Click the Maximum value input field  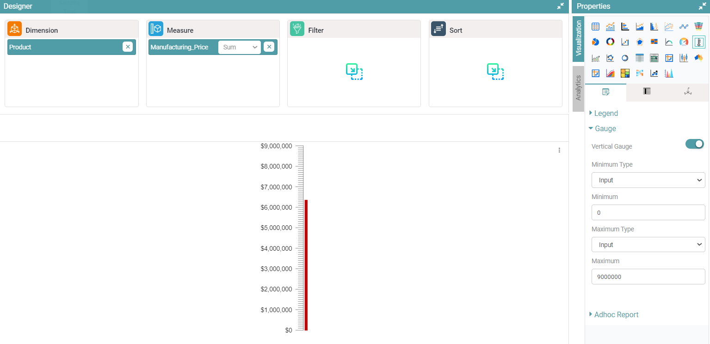648,277
